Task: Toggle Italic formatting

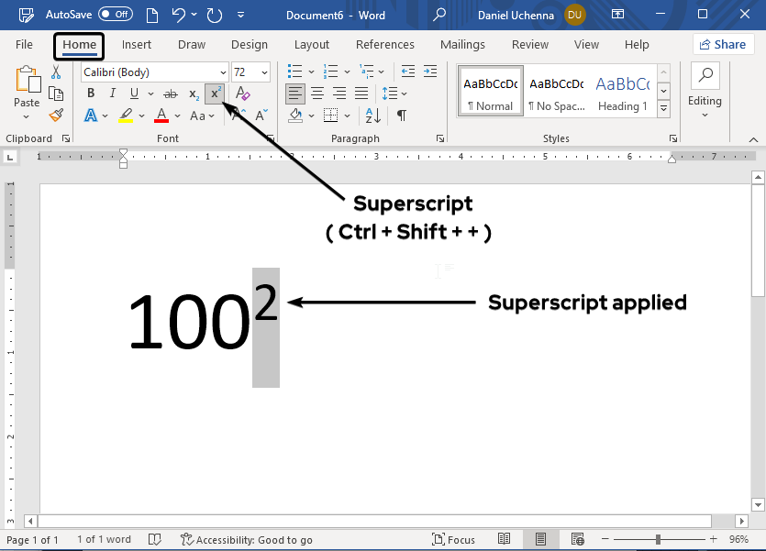Action: tap(112, 94)
